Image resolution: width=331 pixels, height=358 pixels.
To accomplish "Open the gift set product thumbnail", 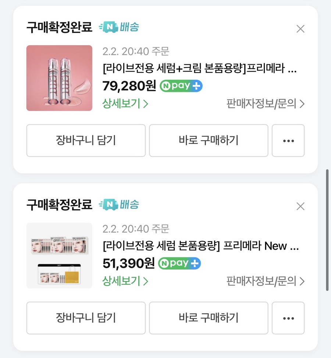I will (59, 256).
